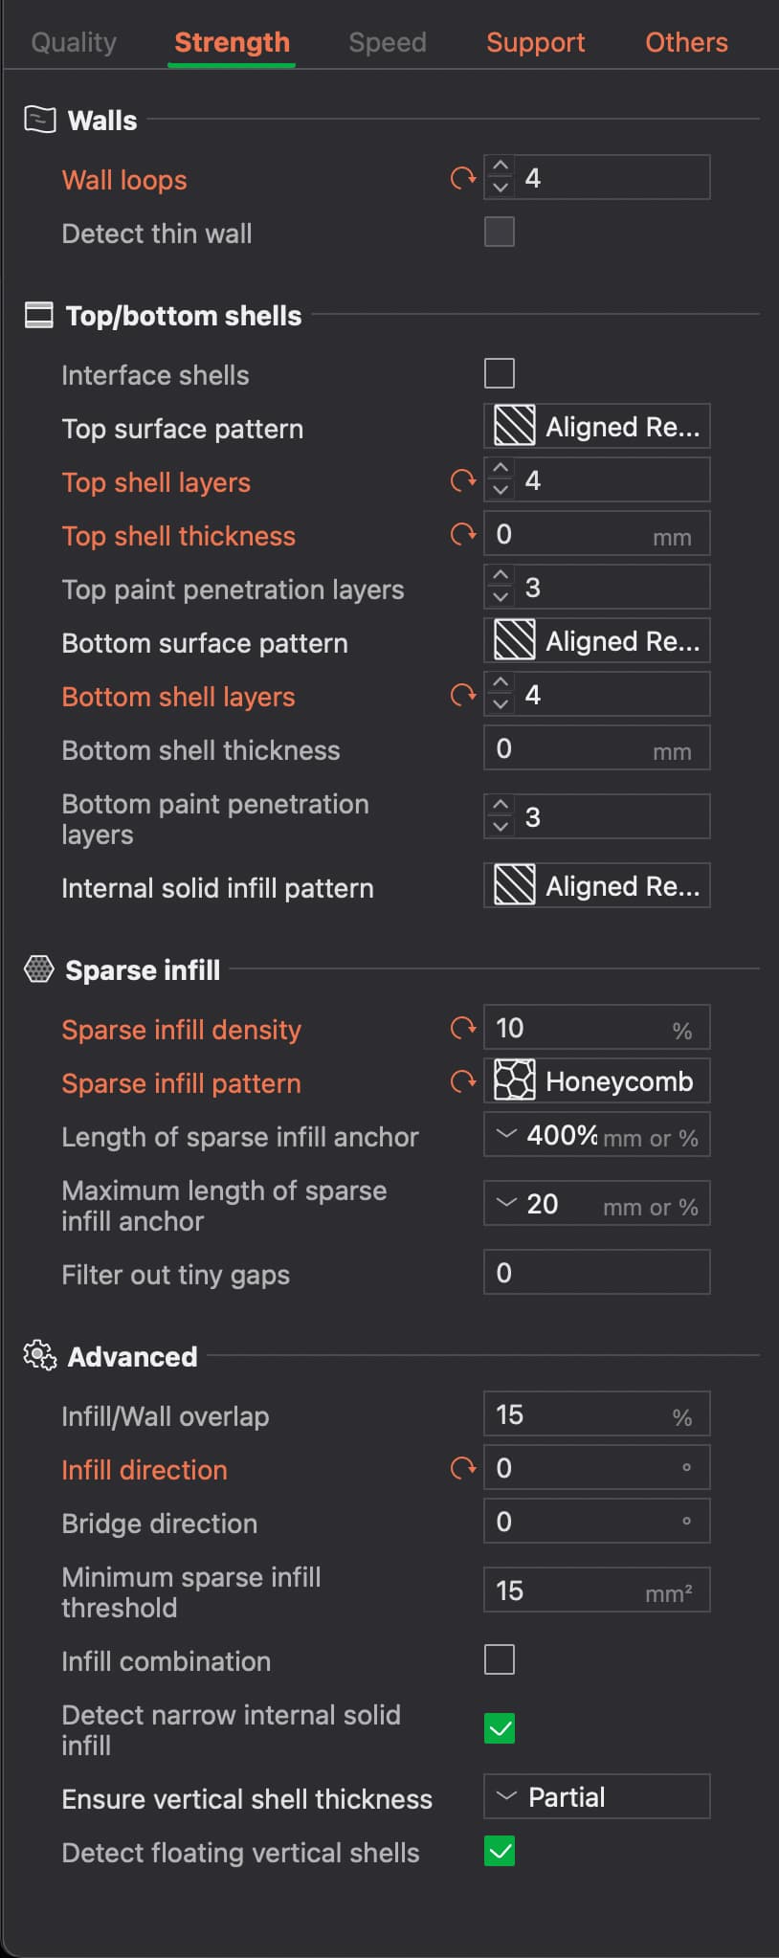Disable Detect narrow internal solid infill
779x1958 pixels.
pos(500,1728)
